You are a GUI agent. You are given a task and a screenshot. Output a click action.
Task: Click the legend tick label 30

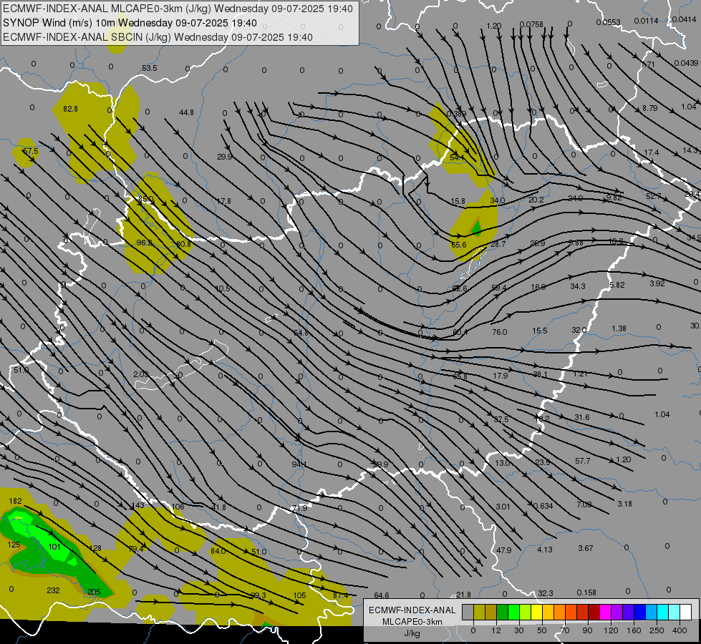pyautogui.click(x=518, y=630)
